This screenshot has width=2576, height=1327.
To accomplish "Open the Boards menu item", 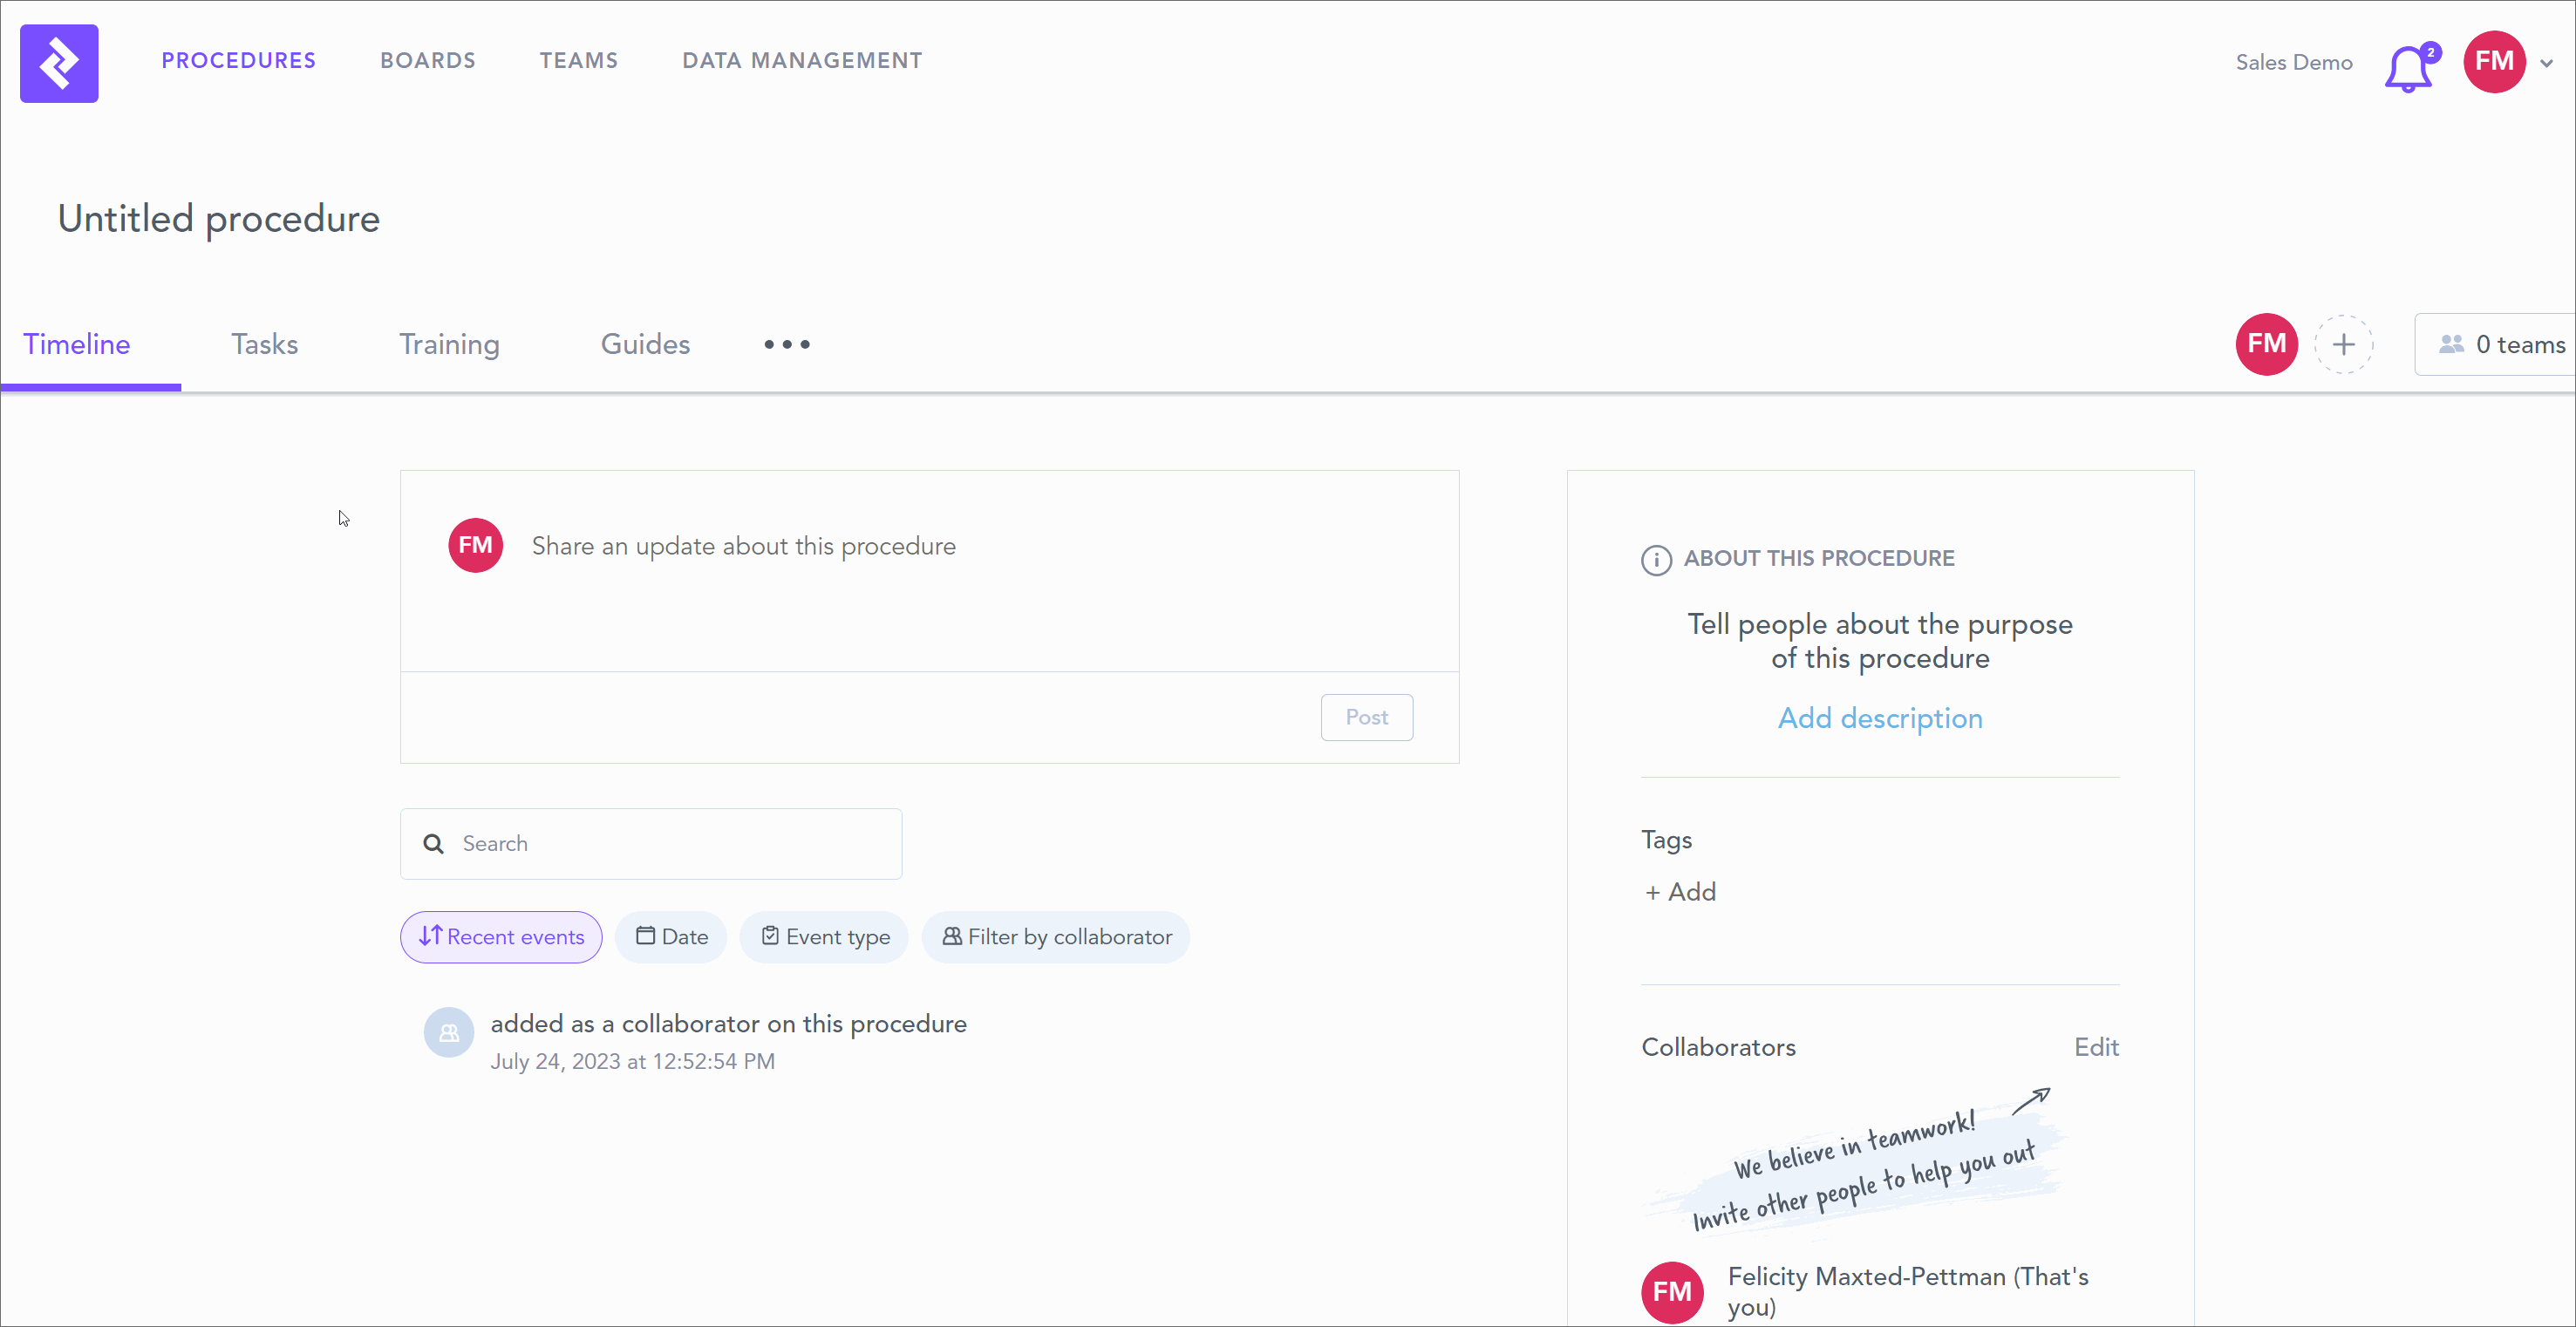I will 427,61.
